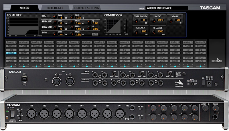Click the LOW MID Q knob

pyautogui.click(x=89, y=28)
